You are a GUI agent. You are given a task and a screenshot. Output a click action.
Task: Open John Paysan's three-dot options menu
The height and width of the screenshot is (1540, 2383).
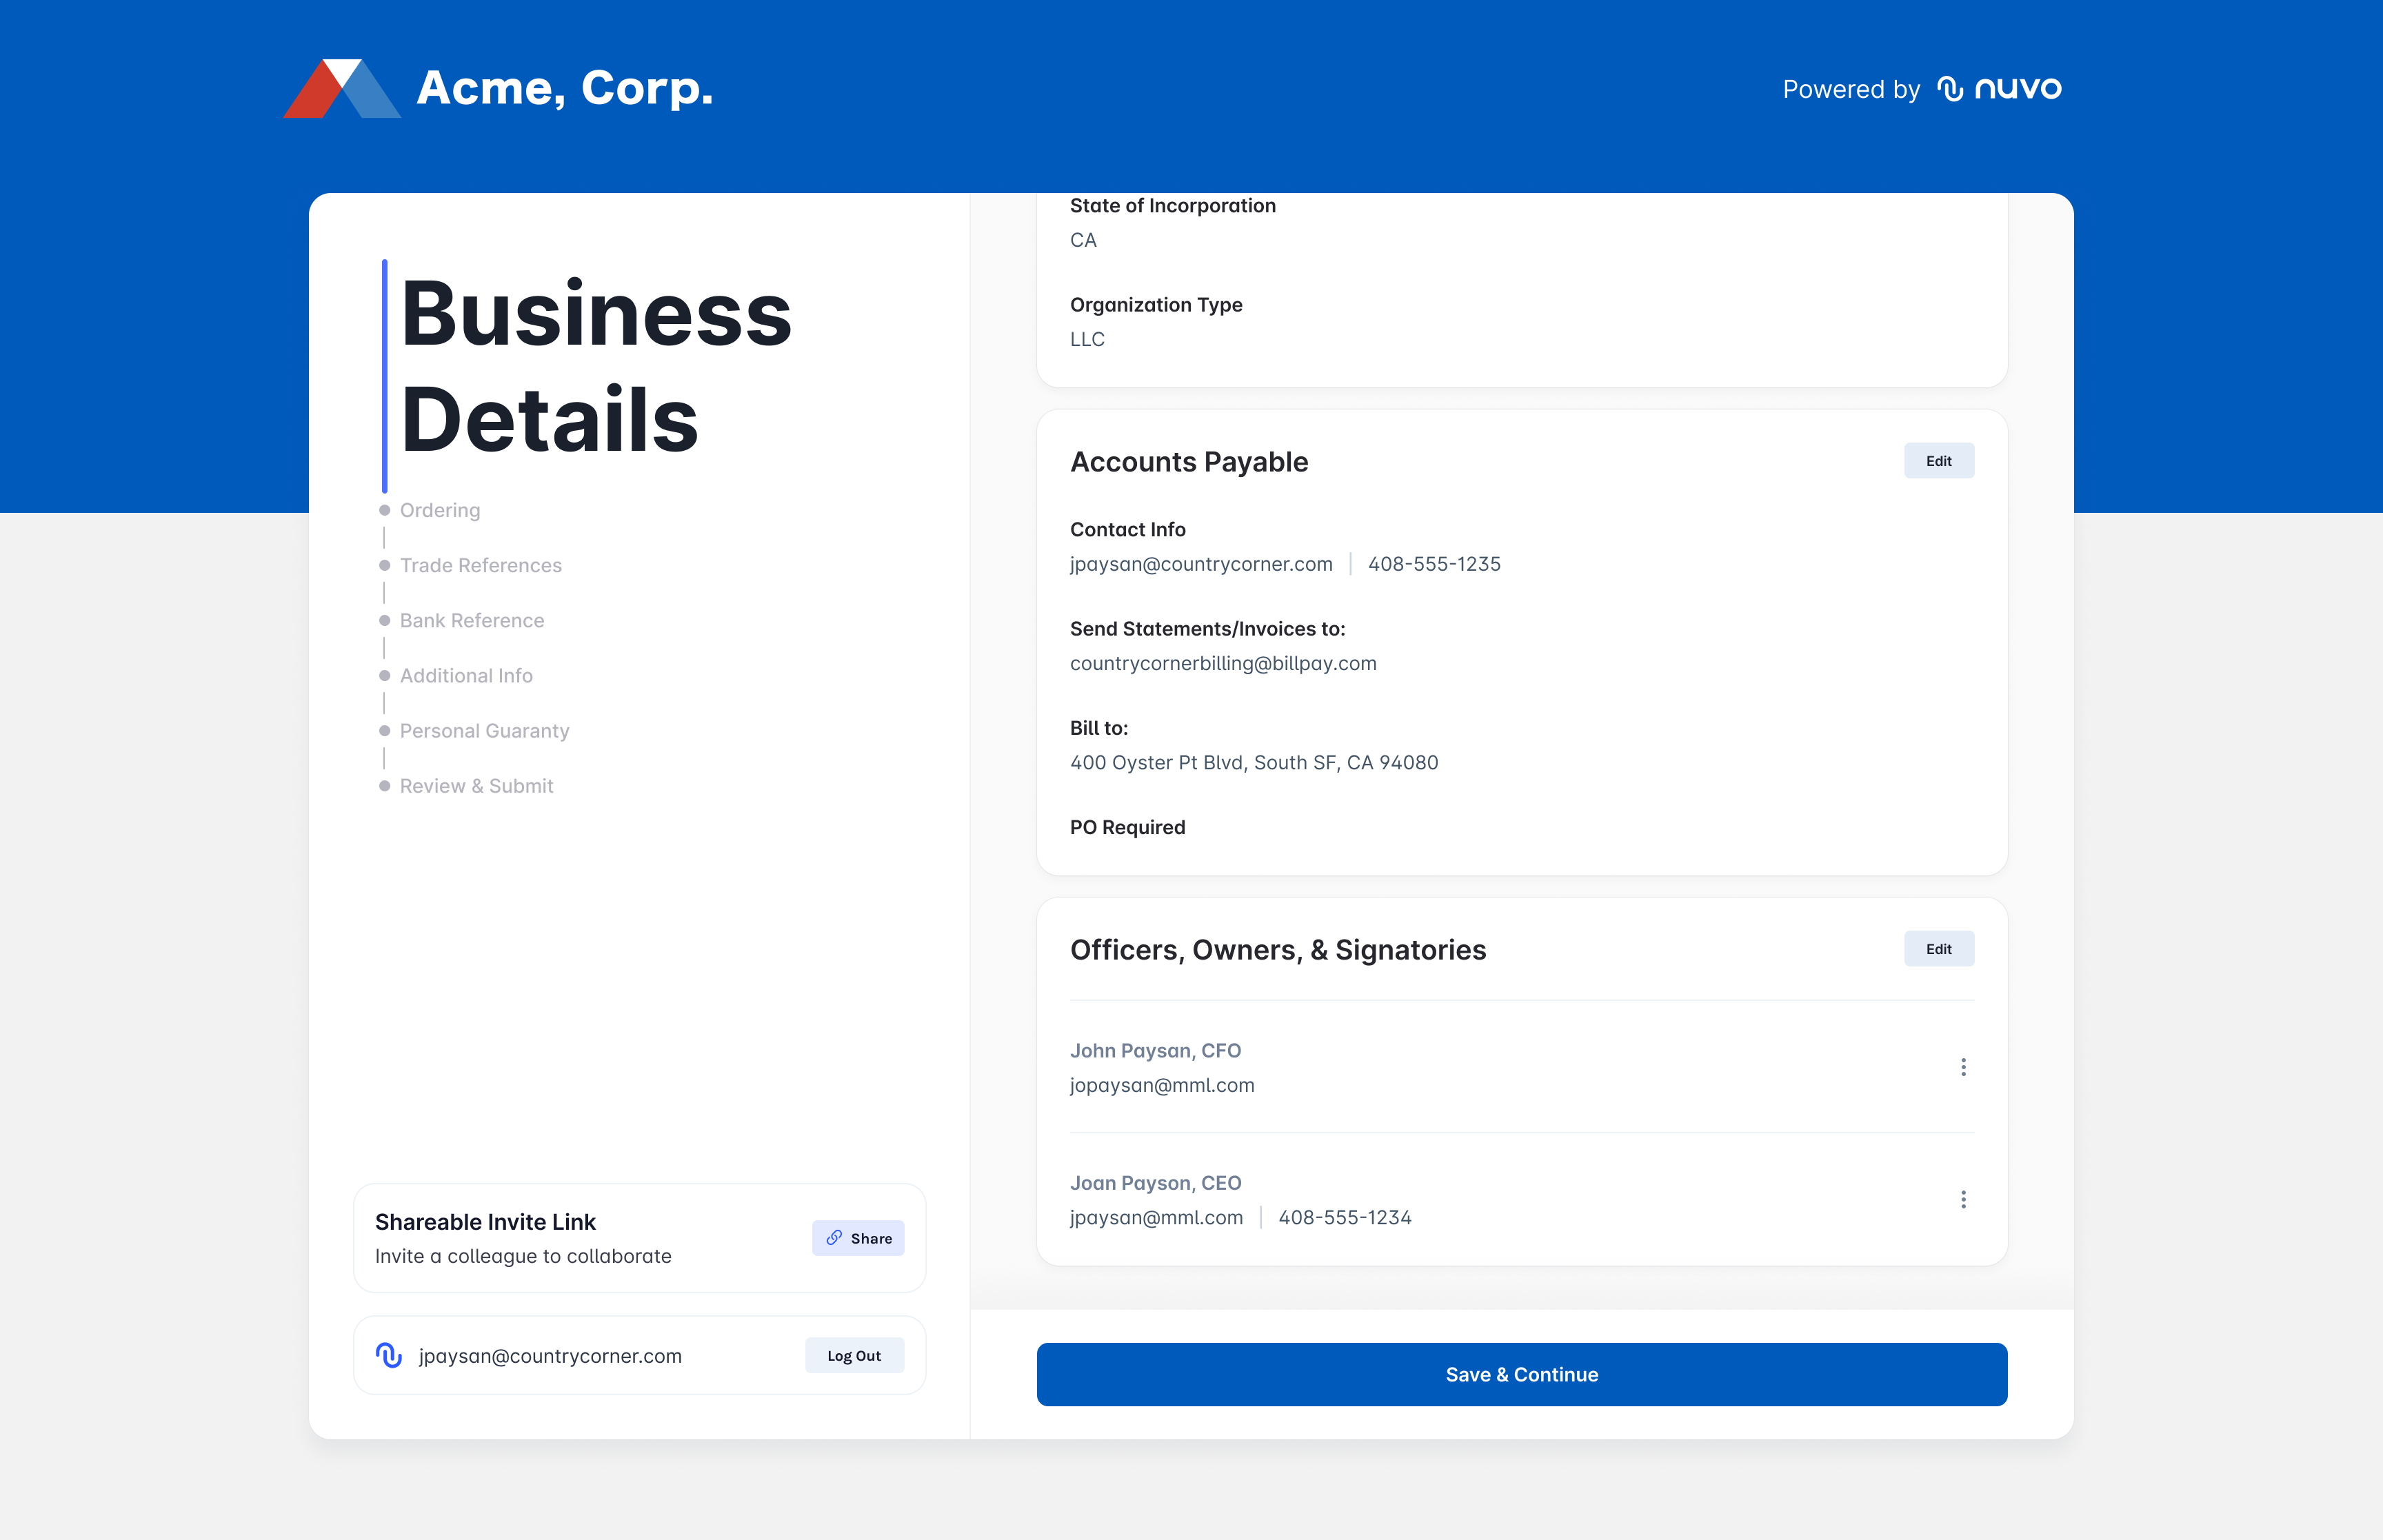[1963, 1067]
